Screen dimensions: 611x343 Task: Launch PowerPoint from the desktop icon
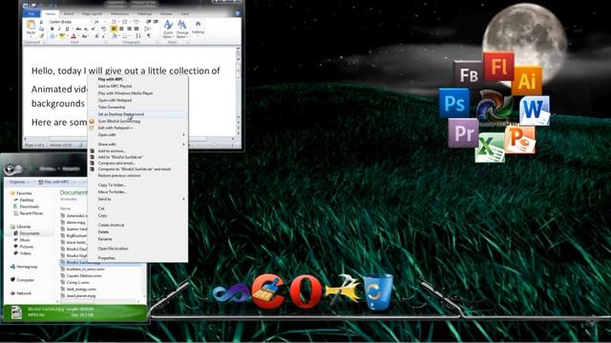click(520, 140)
